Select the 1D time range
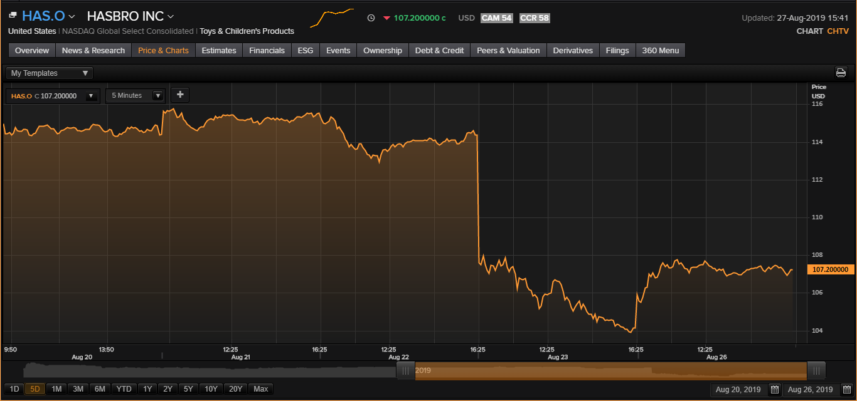The height and width of the screenshot is (401, 857). coord(14,389)
